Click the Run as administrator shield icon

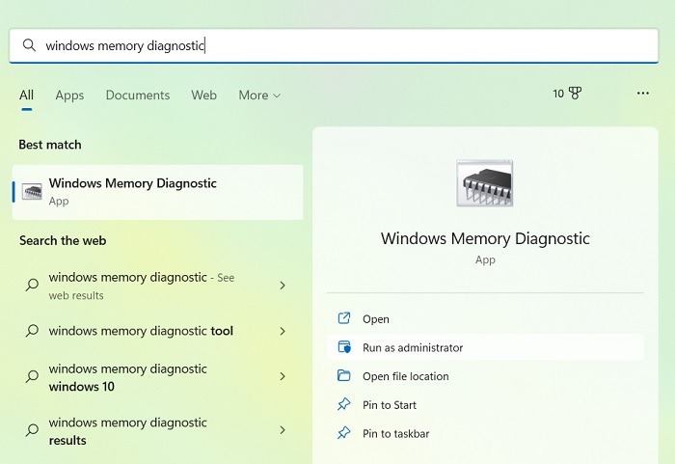pyautogui.click(x=344, y=347)
